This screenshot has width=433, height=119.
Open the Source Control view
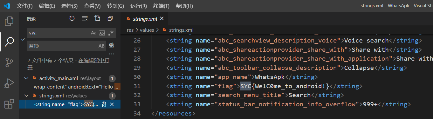click(9, 63)
